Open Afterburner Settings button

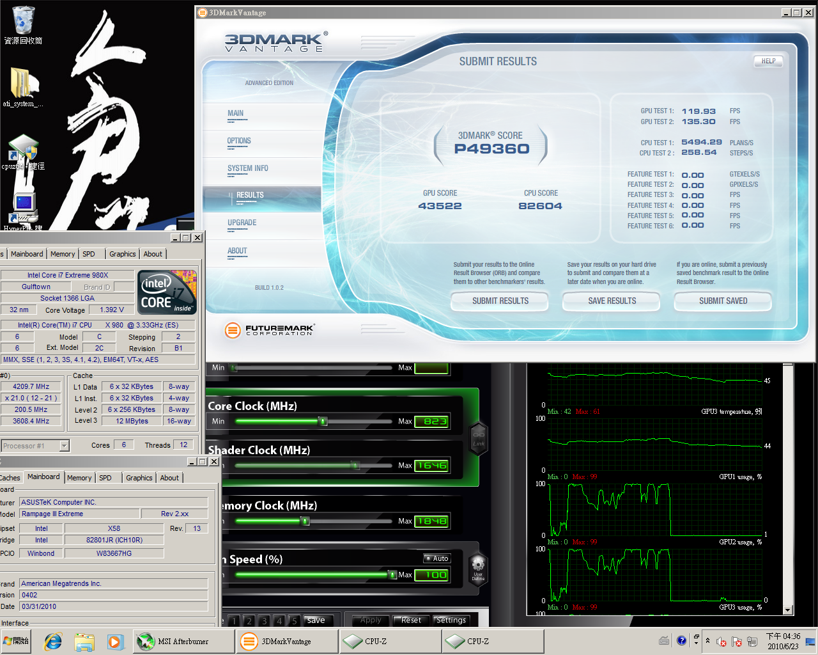pos(451,620)
